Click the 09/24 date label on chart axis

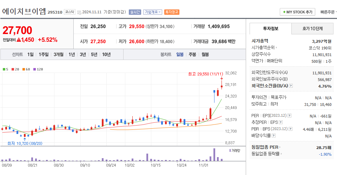tap(111, 165)
